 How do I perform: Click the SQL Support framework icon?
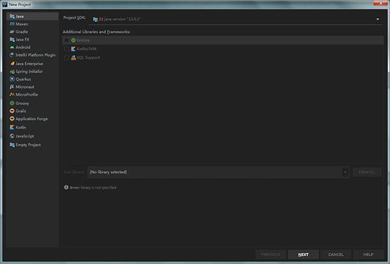(73, 58)
